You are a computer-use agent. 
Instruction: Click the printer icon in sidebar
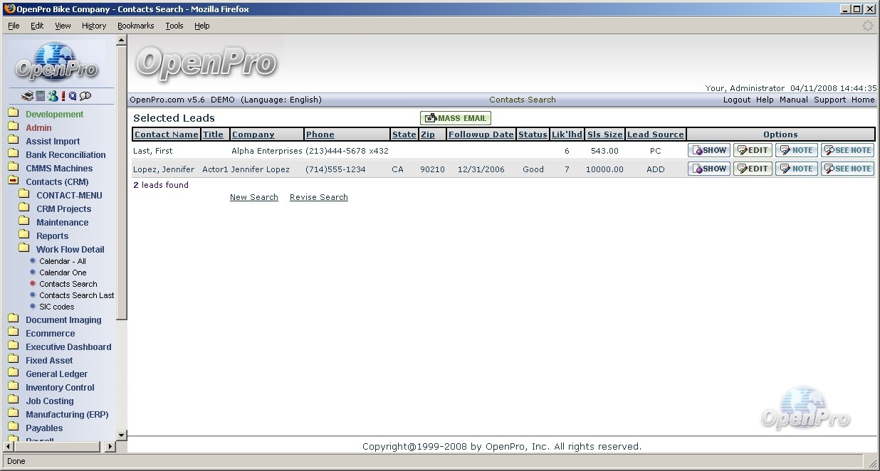click(x=27, y=96)
